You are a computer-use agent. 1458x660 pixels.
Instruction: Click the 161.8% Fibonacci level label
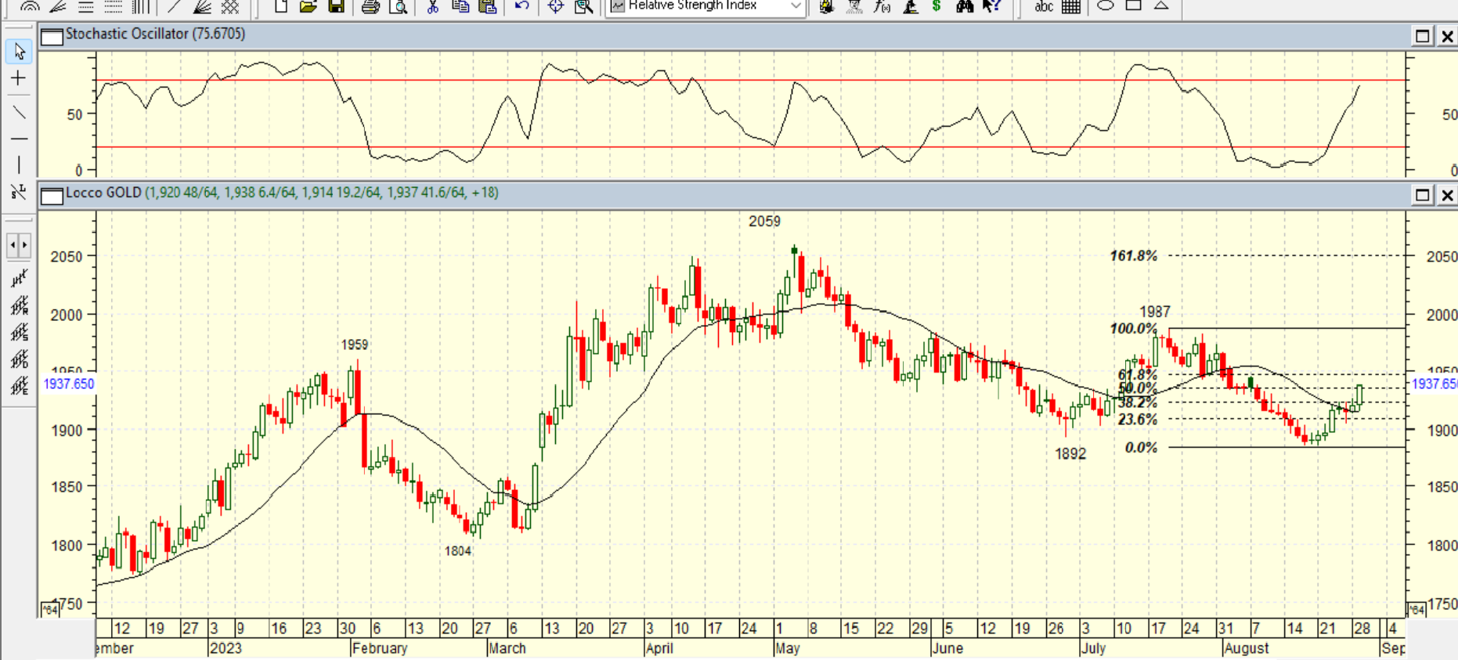click(1133, 256)
